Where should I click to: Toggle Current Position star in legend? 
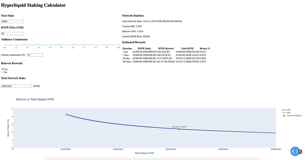point(292,116)
